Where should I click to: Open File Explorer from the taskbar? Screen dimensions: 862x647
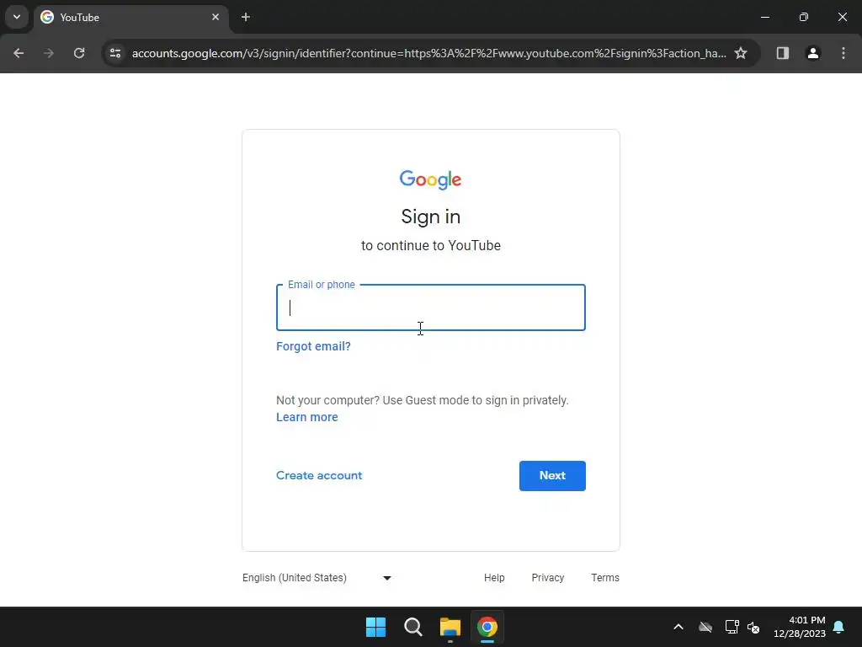click(450, 627)
